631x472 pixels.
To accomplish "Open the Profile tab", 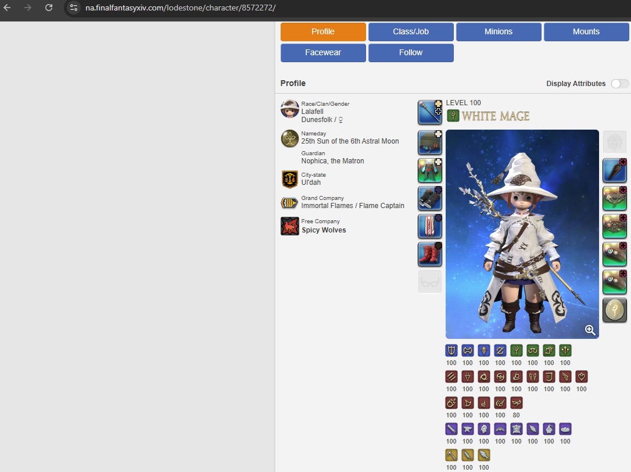I will [x=323, y=32].
